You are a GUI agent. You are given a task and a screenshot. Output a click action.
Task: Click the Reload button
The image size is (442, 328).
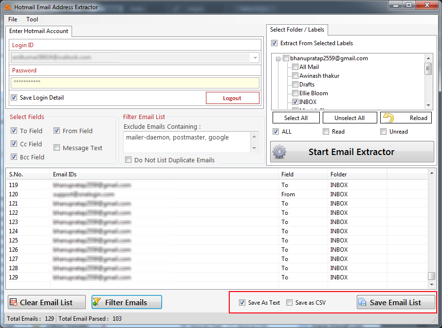(x=406, y=118)
